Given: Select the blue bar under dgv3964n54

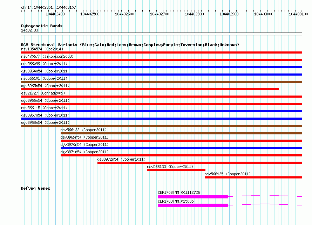Looking at the screenshot, I should [161, 75].
